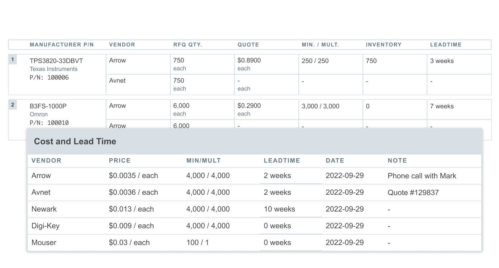Click Digi-Key's 0 weeks leadtime
This screenshot has width=499, height=268.
(277, 226)
